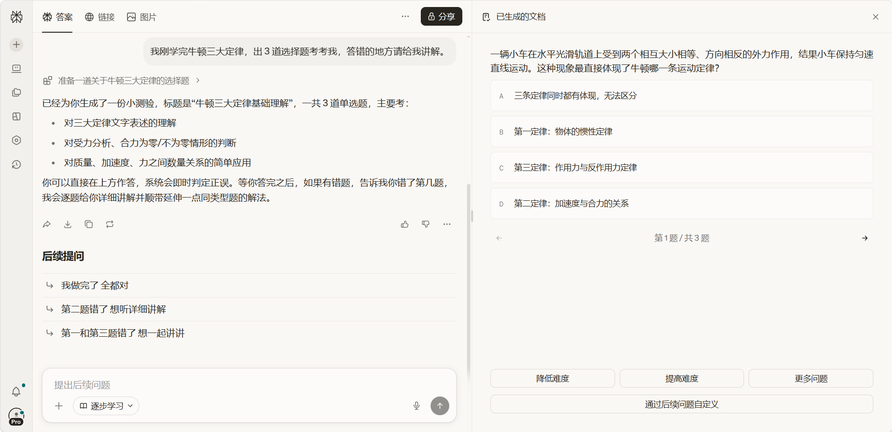Image resolution: width=892 pixels, height=432 pixels.
Task: Click the thumbs up icon
Action: point(405,224)
